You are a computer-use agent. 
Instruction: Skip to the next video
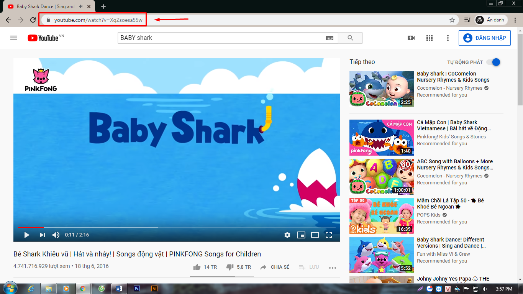coord(42,235)
